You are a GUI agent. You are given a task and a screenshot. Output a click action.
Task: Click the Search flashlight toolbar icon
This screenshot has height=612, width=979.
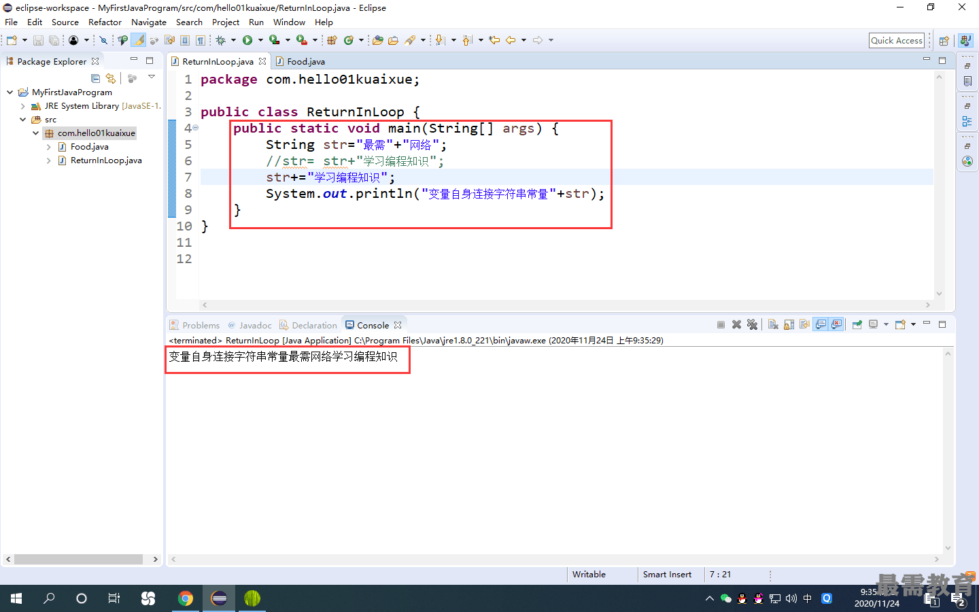pyautogui.click(x=409, y=40)
